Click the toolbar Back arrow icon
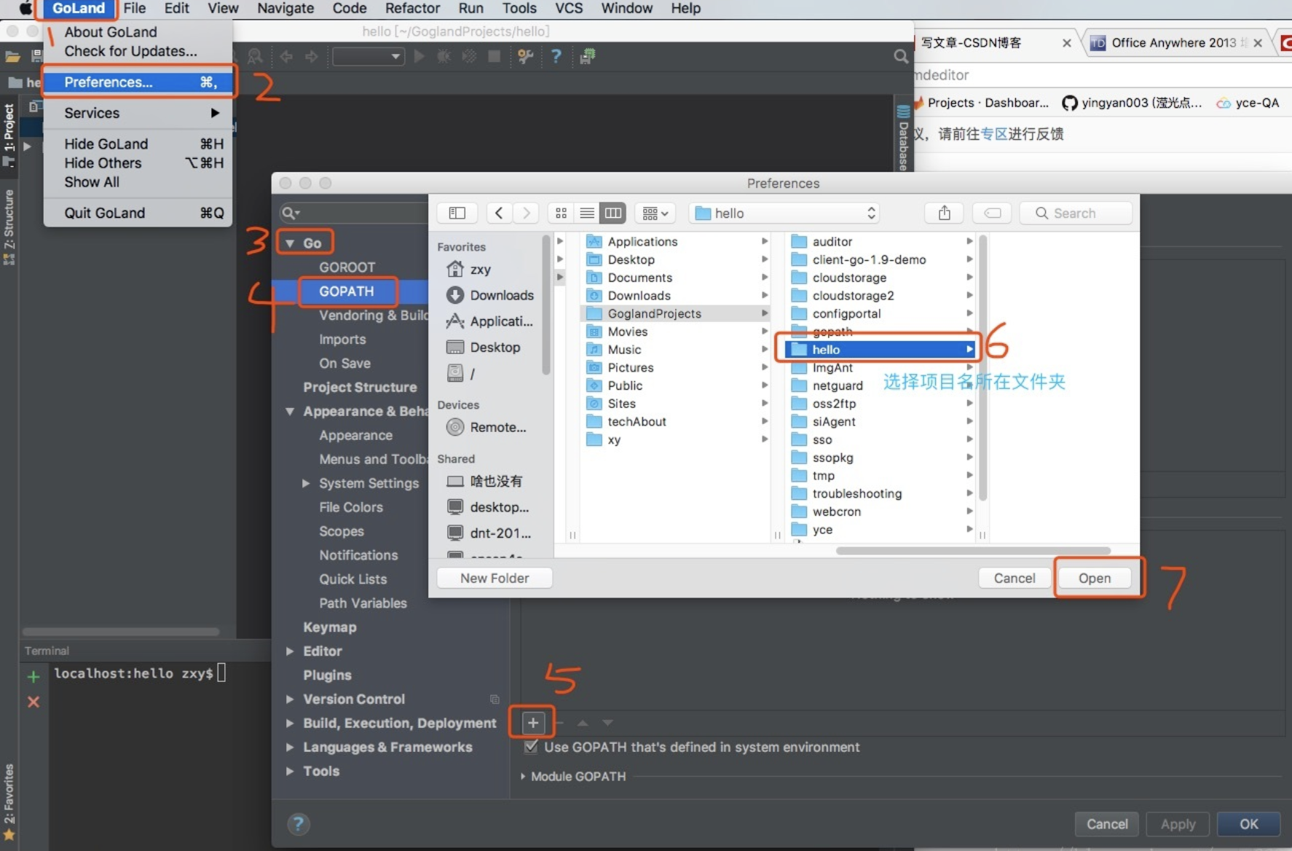This screenshot has height=851, width=1292. point(286,56)
